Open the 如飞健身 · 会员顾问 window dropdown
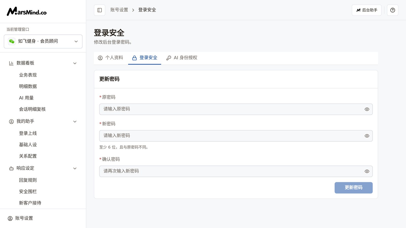The image size is (406, 228). pyautogui.click(x=43, y=41)
